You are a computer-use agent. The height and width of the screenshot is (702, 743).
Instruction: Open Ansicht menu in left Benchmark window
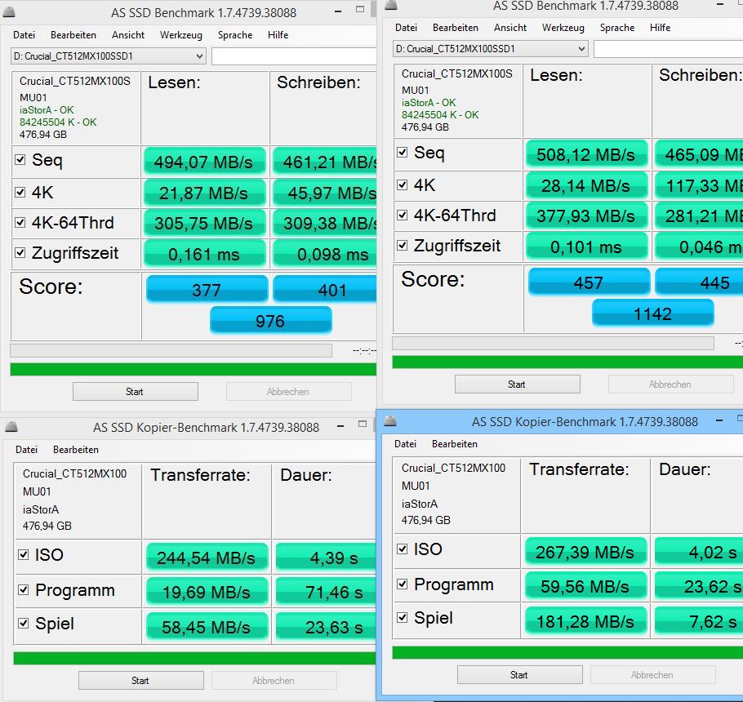tap(128, 35)
